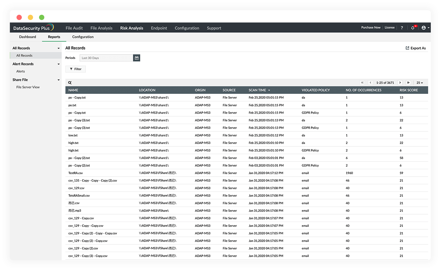Screen dimensions: 441x269
Task: Open the Dashboard tab
Action: pyautogui.click(x=27, y=37)
